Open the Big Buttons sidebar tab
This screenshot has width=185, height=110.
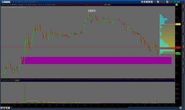[183, 39]
